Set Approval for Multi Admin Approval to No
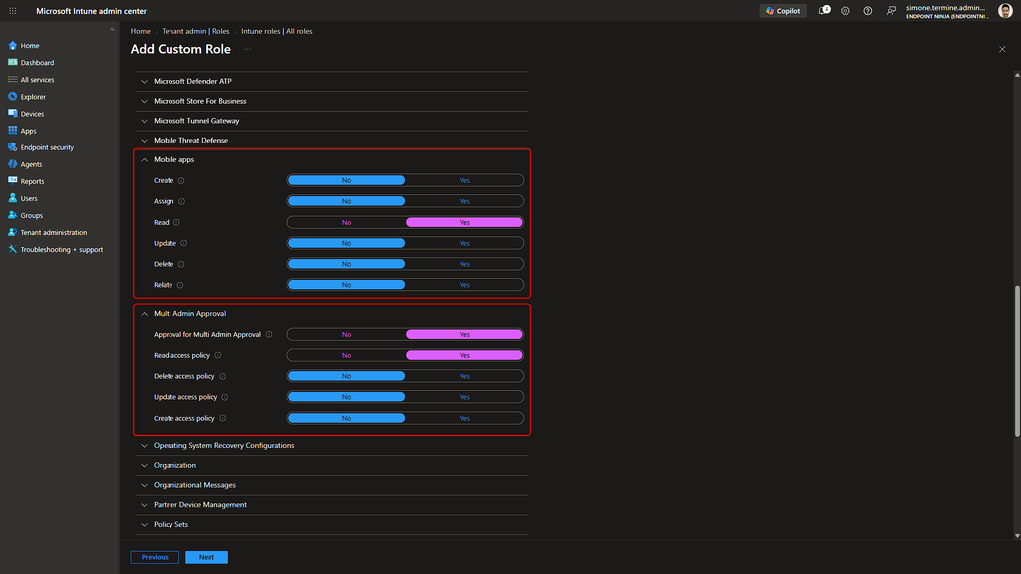The width and height of the screenshot is (1021, 574). [346, 335]
